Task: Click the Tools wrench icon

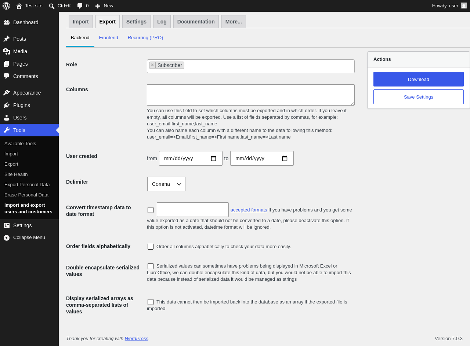Action: [x=7, y=130]
